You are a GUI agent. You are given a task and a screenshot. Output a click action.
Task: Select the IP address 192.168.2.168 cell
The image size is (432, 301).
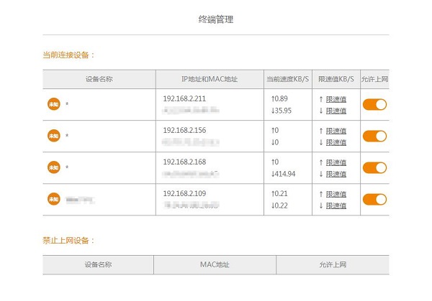184,162
